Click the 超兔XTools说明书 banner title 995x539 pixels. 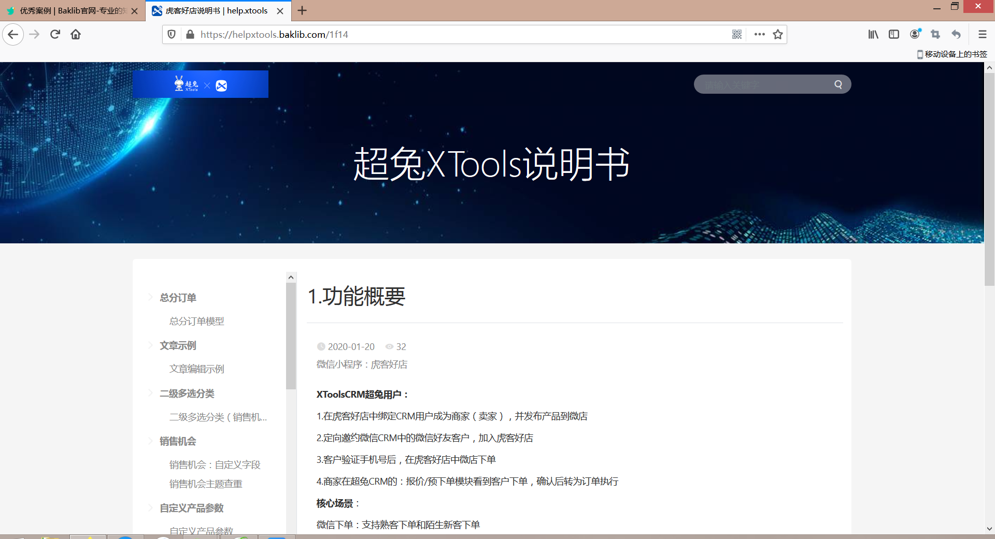click(491, 164)
